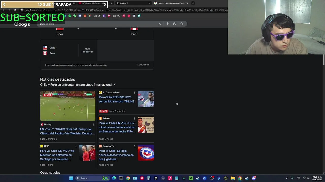Open options menu for the Infobae article

tap(135, 119)
